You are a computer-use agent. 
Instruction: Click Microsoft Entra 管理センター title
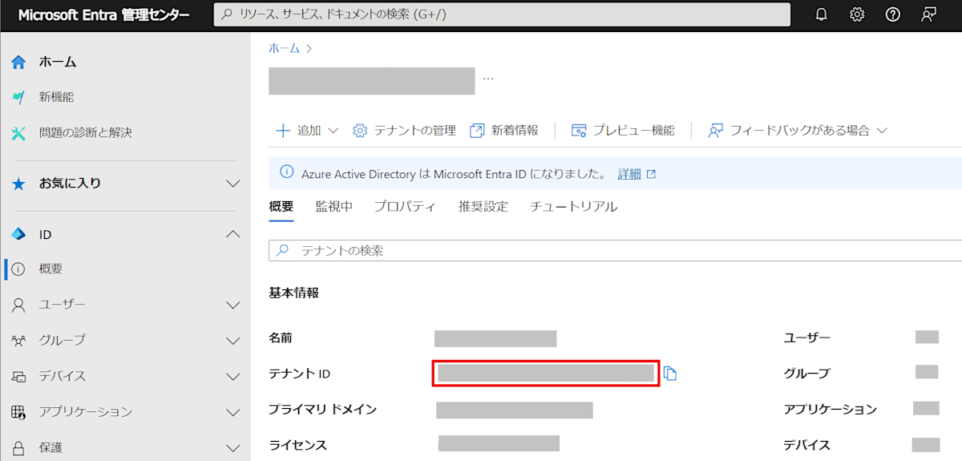tap(104, 15)
